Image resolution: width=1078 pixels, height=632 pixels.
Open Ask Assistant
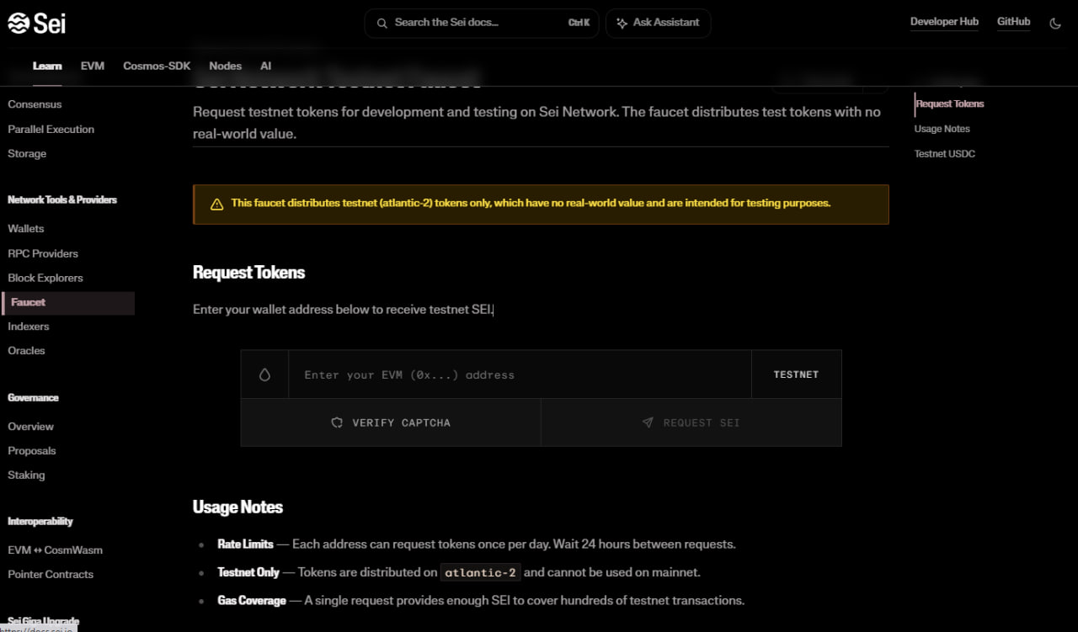pyautogui.click(x=658, y=23)
